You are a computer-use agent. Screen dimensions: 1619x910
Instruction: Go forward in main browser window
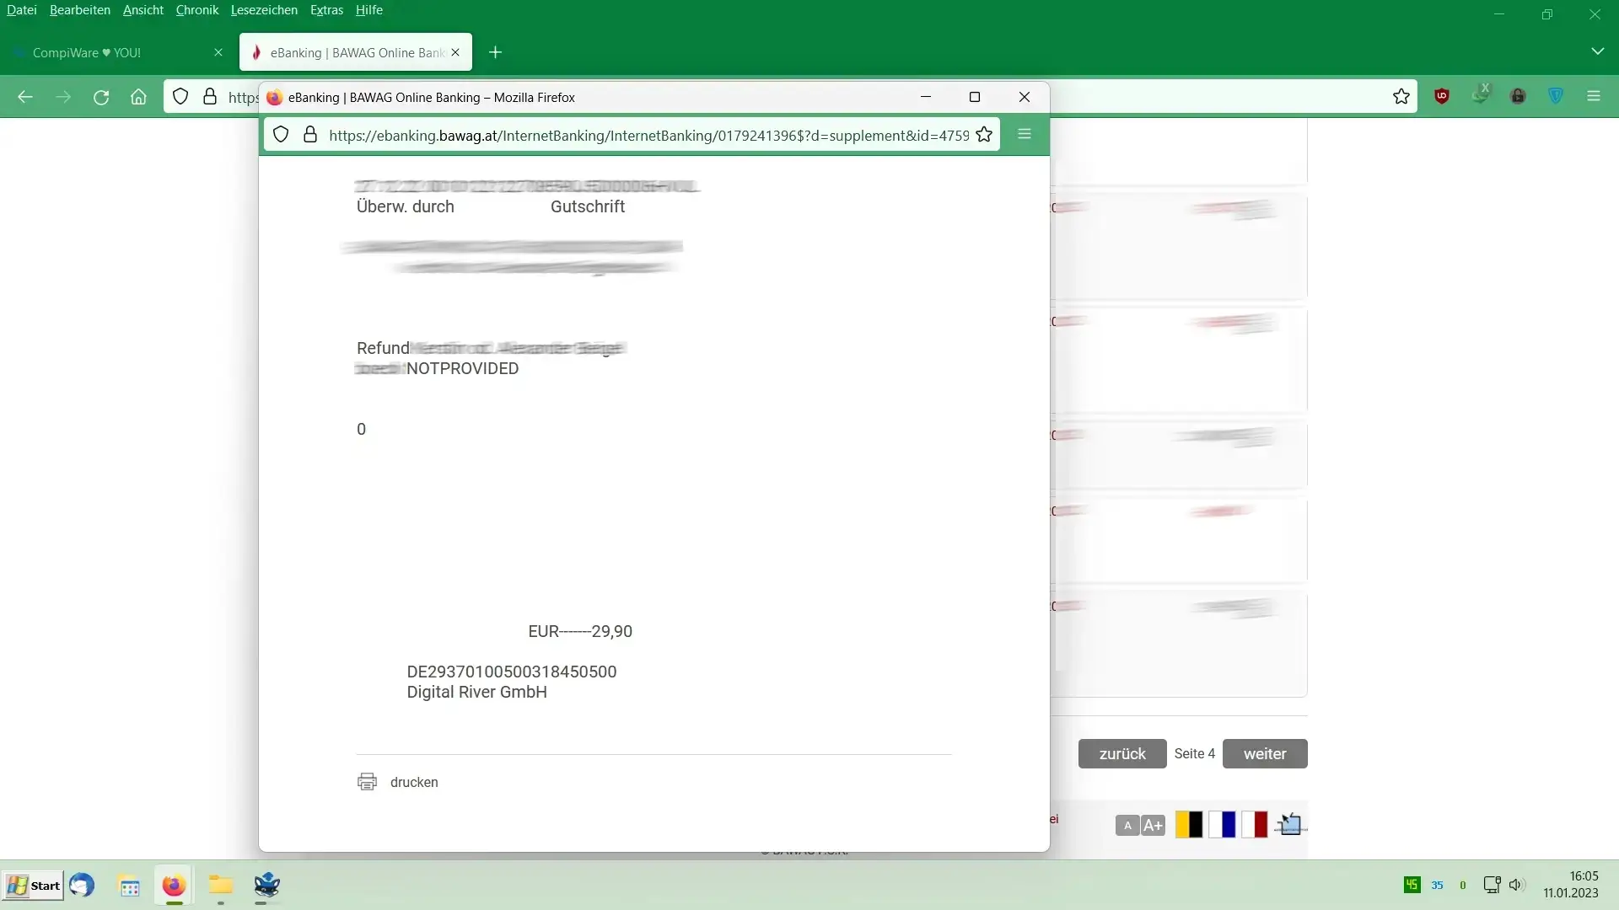pyautogui.click(x=63, y=97)
